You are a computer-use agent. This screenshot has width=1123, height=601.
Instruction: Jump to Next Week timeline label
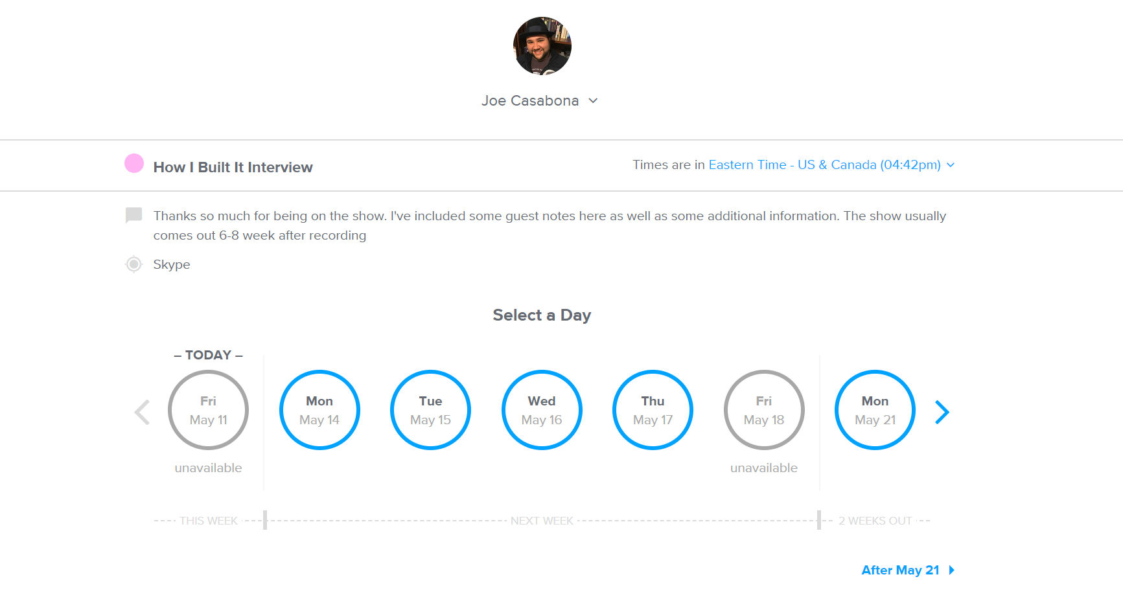[542, 521]
